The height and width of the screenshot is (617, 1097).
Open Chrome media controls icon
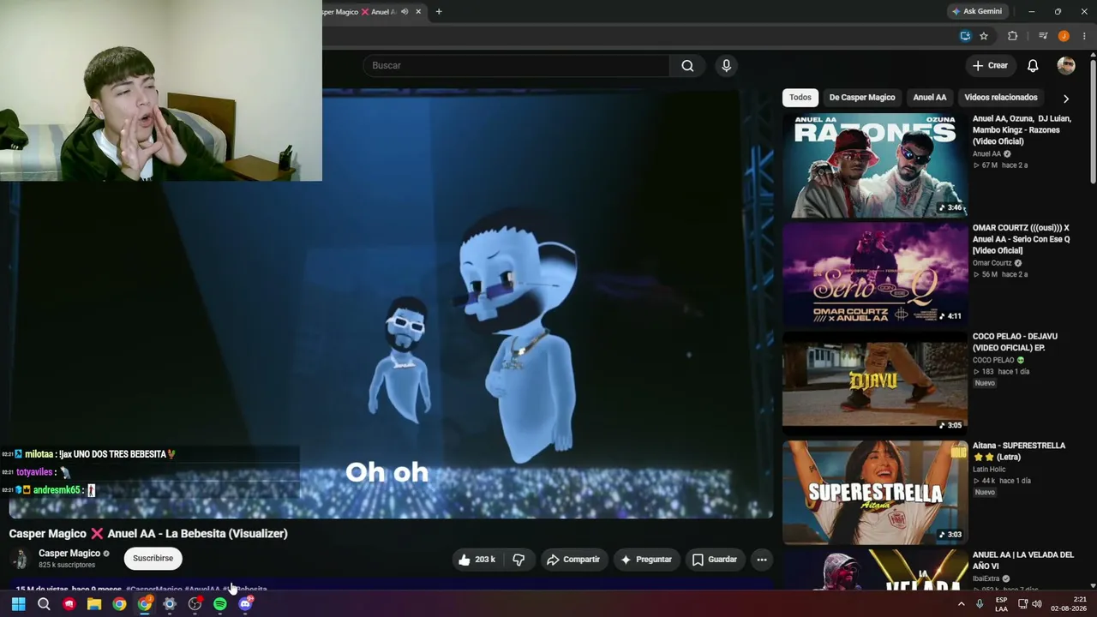[x=1043, y=36]
